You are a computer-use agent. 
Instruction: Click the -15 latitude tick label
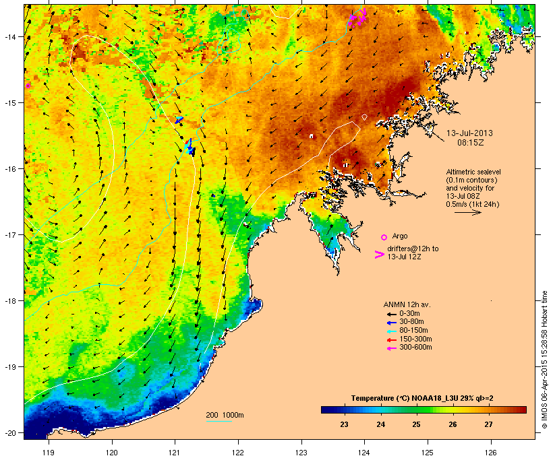(x=9, y=103)
